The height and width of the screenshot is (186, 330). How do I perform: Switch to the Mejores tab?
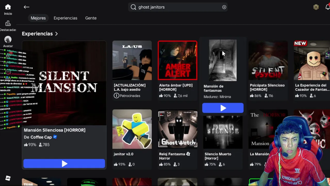pos(38,18)
